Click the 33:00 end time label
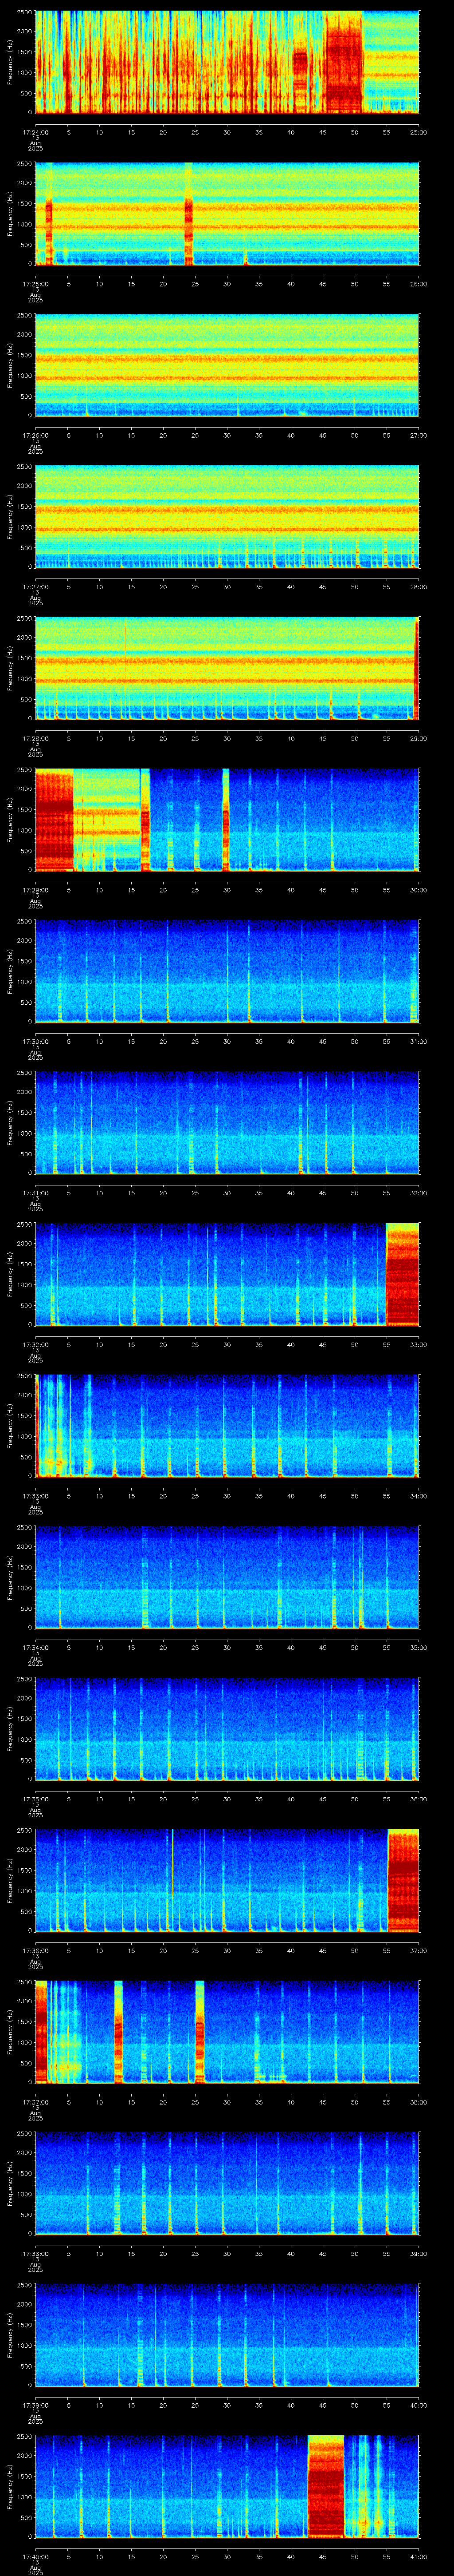This screenshot has height=2576, width=454. [418, 1344]
